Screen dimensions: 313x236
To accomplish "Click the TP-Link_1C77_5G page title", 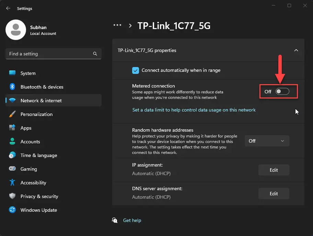I will click(x=174, y=26).
